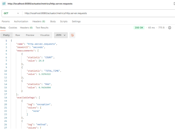Click the value 0.9636804

[x=45, y=87]
